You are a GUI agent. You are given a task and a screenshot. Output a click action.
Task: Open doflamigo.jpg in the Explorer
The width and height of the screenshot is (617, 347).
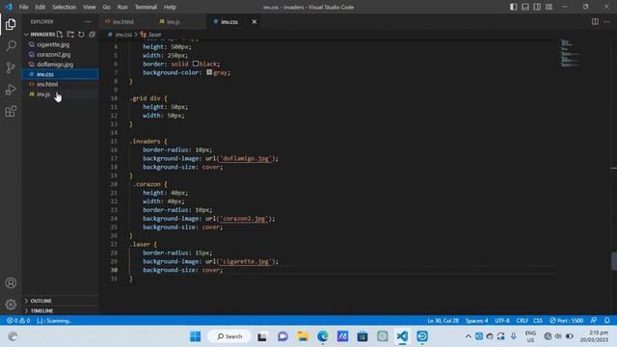pos(55,65)
